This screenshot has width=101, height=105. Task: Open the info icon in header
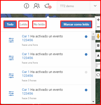27,6
